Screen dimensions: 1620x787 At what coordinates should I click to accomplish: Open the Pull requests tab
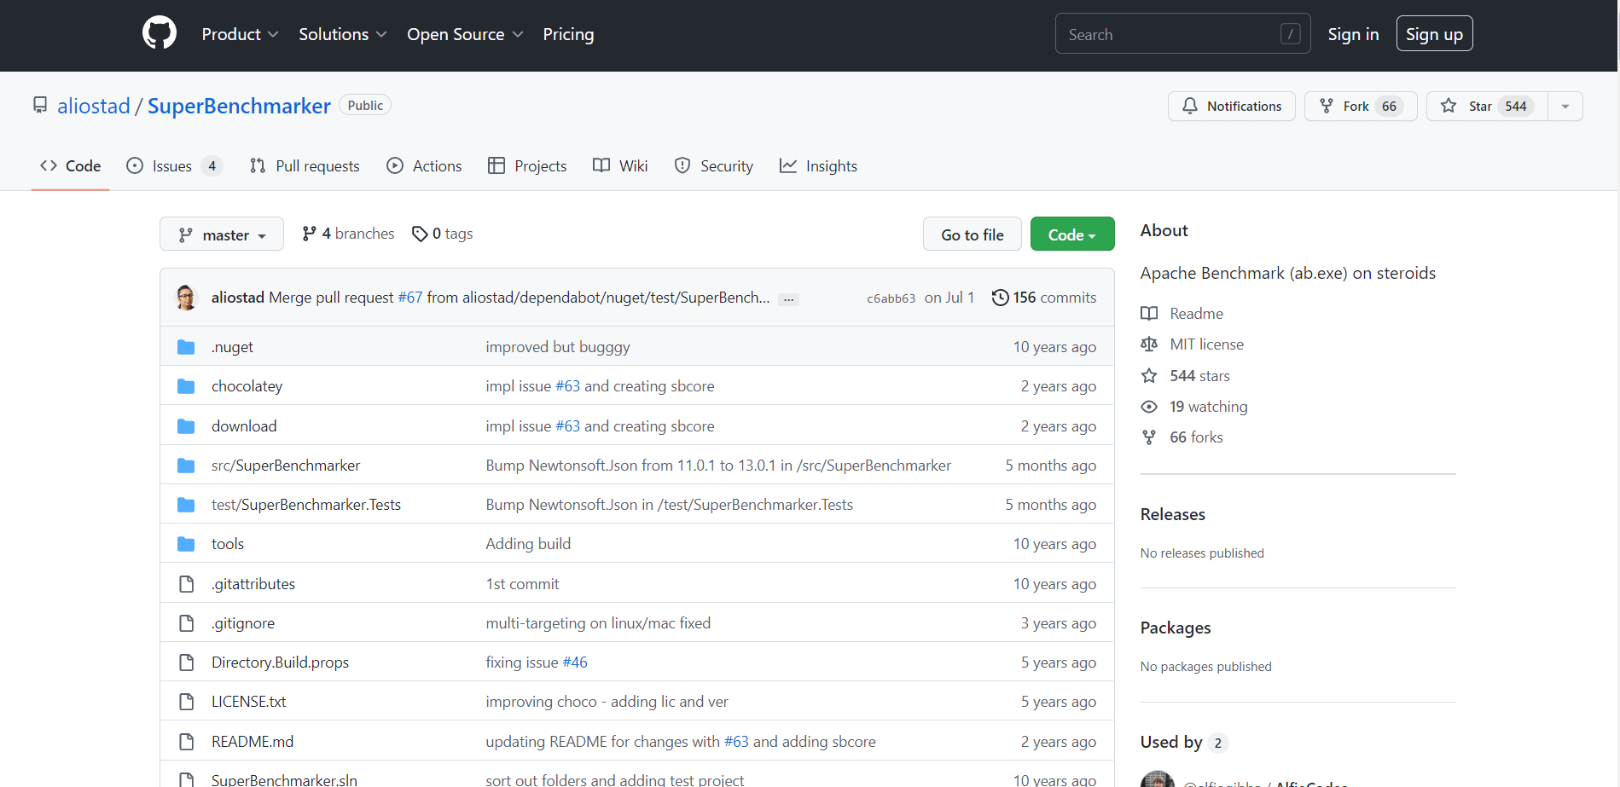click(305, 166)
